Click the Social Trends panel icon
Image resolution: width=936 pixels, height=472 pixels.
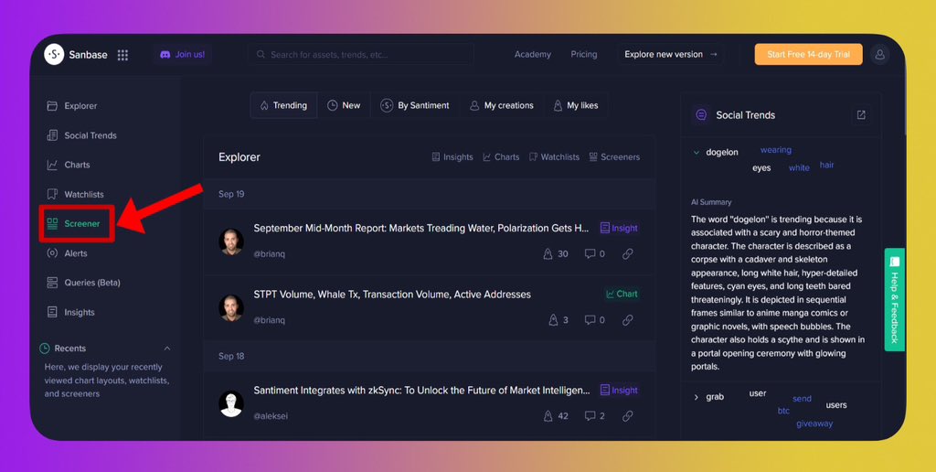pyautogui.click(x=701, y=114)
